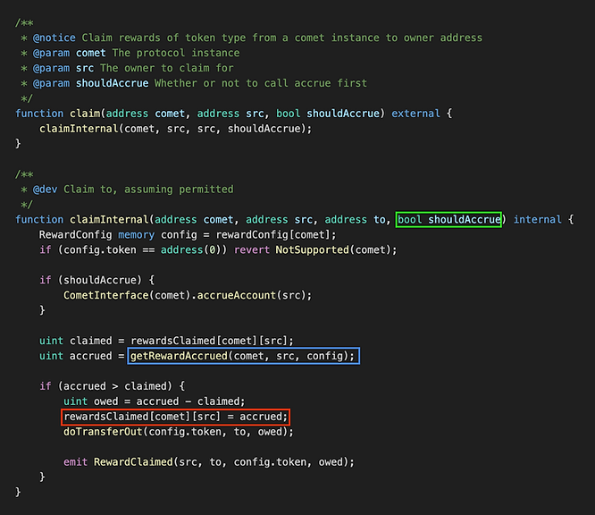Click the 'claimInternal(comet, src, src, shouldAccrue);' call
This screenshot has width=595, height=515.
point(175,129)
